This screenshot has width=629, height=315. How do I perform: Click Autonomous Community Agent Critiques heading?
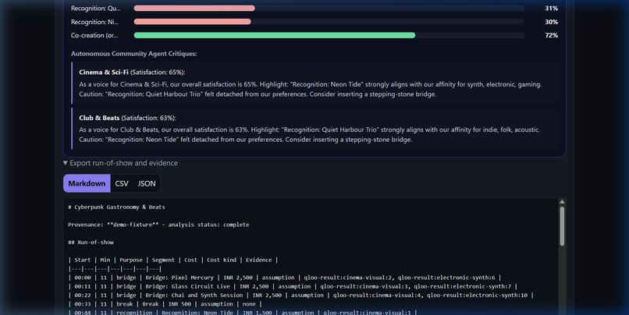click(134, 54)
